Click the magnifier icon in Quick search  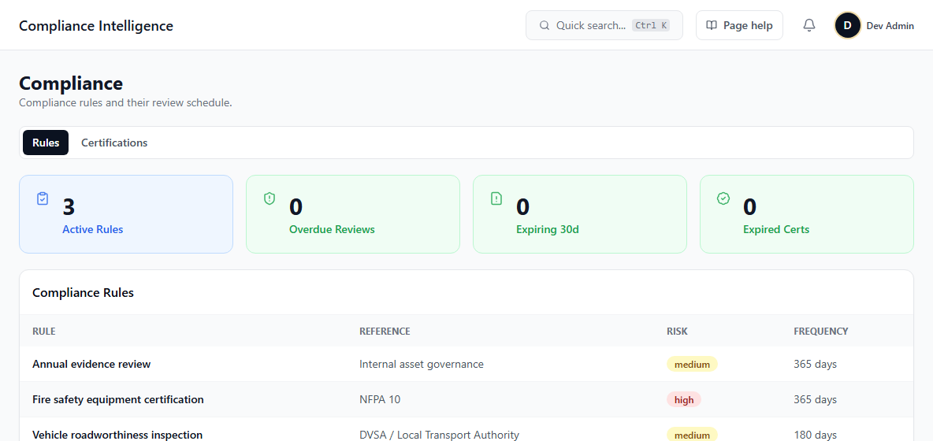coord(544,25)
